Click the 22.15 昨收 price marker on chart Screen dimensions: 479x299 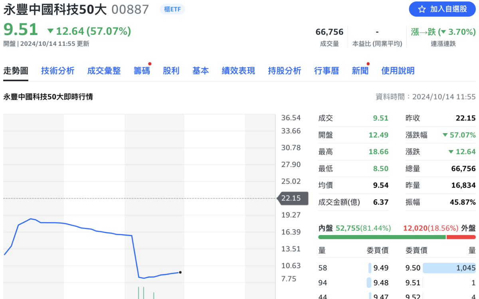[293, 198]
